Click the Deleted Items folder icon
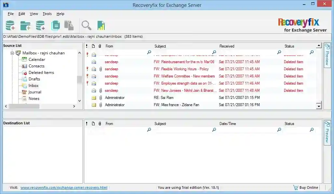The height and width of the screenshot is (194, 334). click(24, 73)
